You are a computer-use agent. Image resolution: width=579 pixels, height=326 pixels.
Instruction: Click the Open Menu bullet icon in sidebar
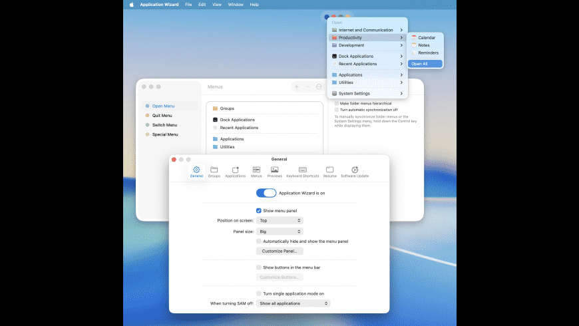click(147, 106)
